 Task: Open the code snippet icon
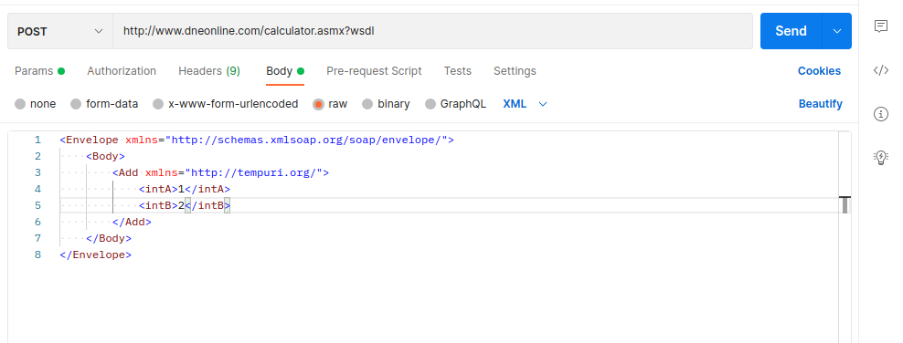tap(880, 70)
